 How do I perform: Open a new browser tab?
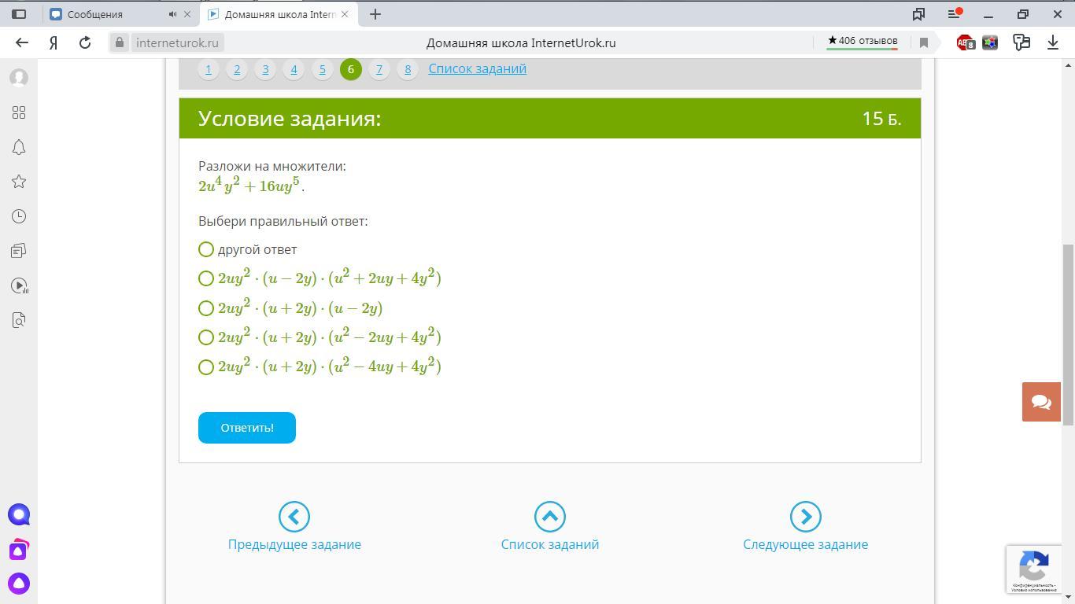click(x=375, y=14)
